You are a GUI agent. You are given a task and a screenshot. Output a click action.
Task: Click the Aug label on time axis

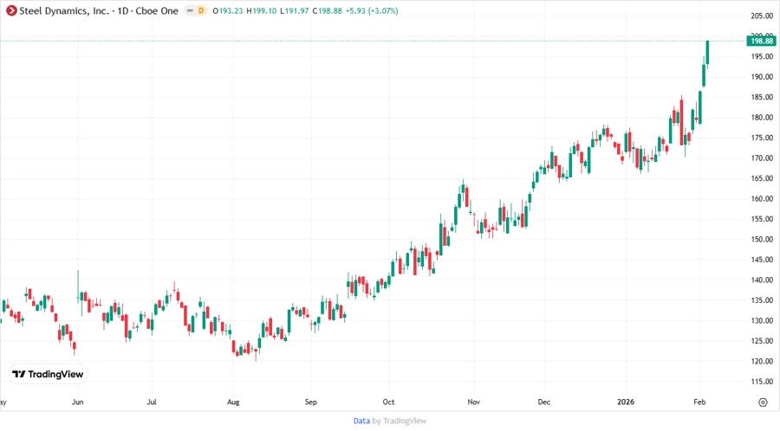tap(233, 402)
